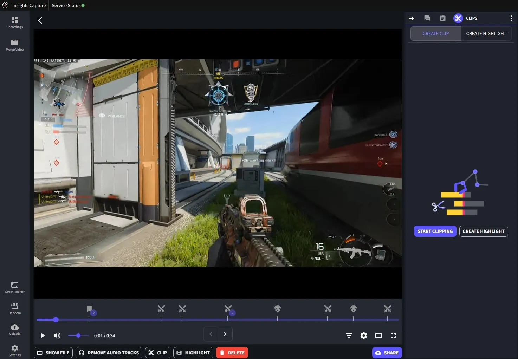This screenshot has width=518, height=359.
Task: Go back using the back arrow
Action: (x=40, y=20)
